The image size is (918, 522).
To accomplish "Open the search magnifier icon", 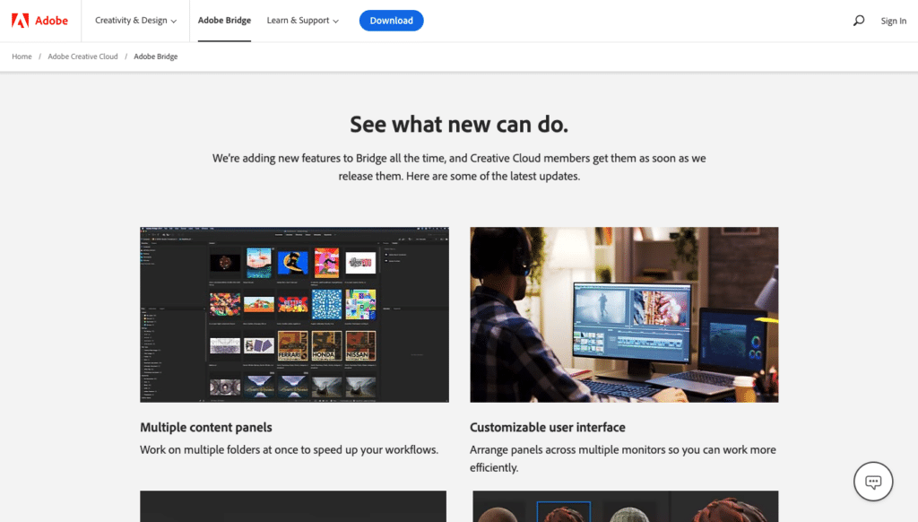I will 858,21.
